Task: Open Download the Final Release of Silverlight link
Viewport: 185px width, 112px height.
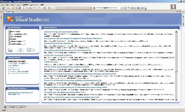Action: coord(21,93)
